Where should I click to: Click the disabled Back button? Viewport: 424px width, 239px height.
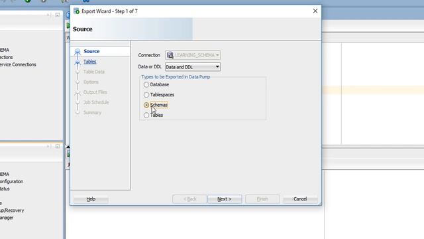[x=190, y=199]
